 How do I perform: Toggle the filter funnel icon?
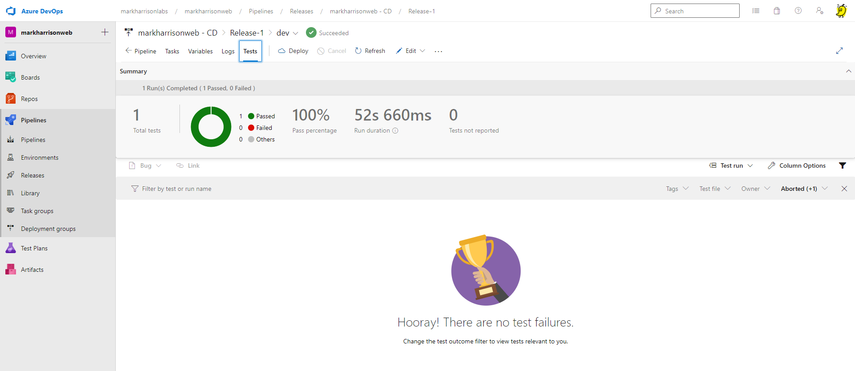coord(843,165)
